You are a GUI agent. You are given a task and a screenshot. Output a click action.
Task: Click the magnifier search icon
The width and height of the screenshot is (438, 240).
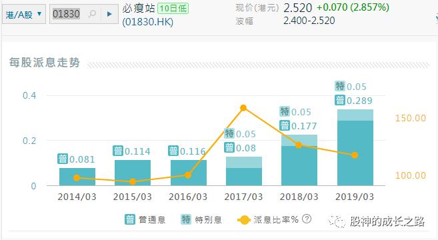92,14
